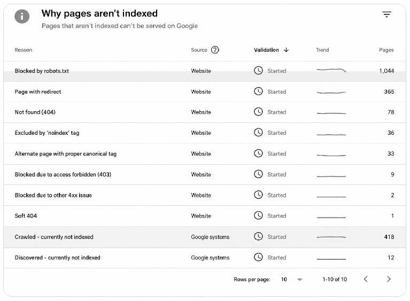Click clock icon in access forbidden (403) row
The height and width of the screenshot is (301, 410).
[x=258, y=174]
